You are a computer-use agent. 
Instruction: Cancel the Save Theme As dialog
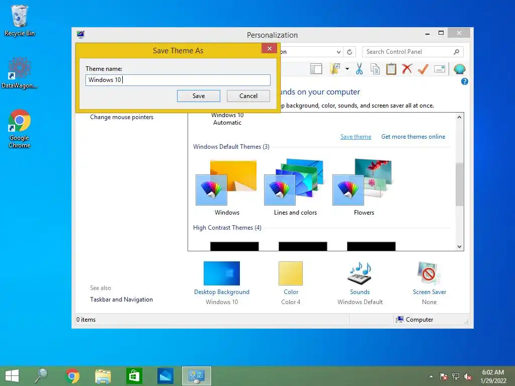click(x=248, y=96)
